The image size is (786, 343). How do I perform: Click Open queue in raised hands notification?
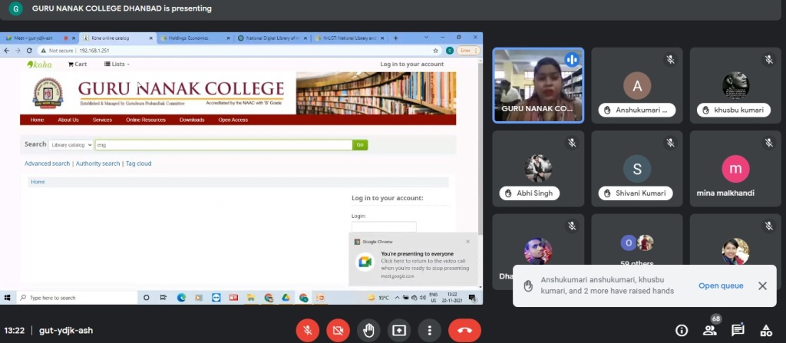coord(721,285)
